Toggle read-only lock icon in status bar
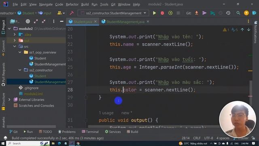The image size is (259, 146). [x=253, y=138]
